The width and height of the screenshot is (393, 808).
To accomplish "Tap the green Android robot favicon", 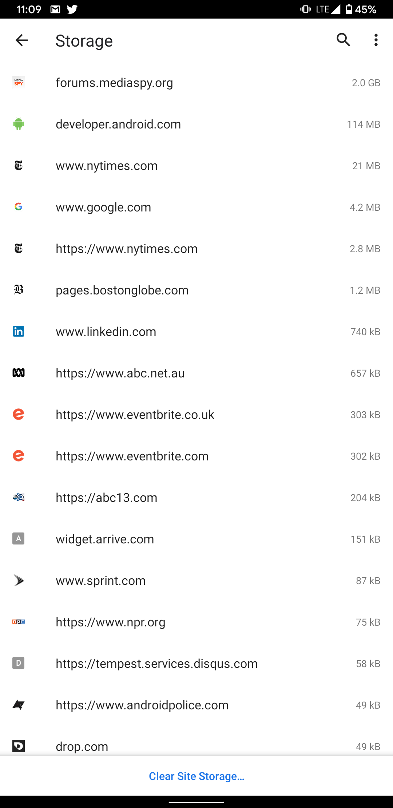I will (x=19, y=124).
